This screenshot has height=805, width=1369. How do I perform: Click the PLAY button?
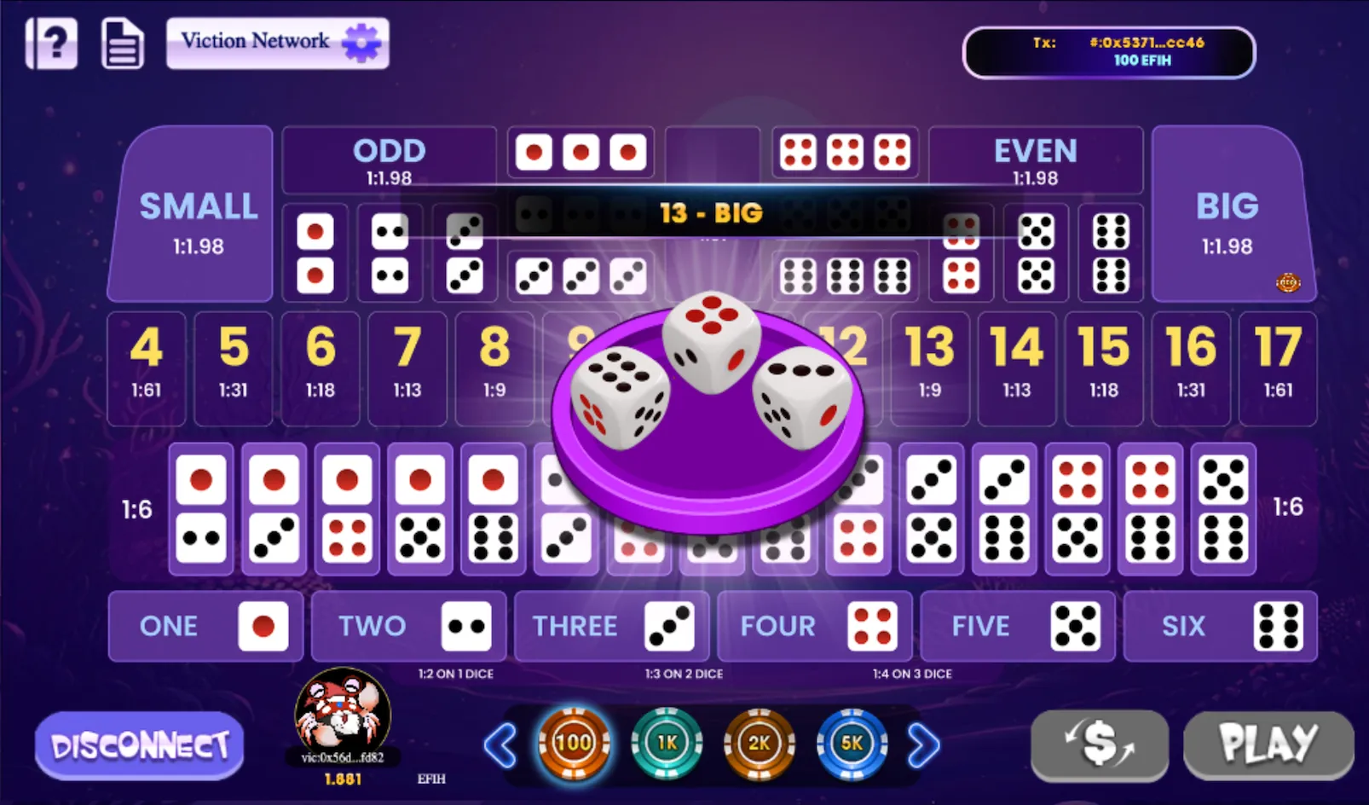[1268, 744]
